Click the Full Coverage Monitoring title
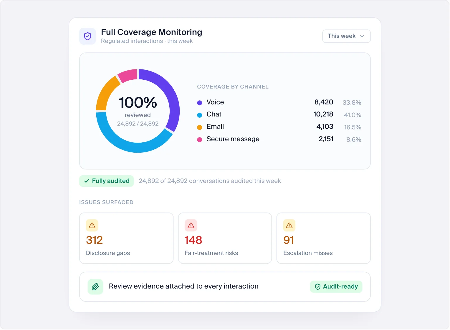The height and width of the screenshot is (330, 450). pyautogui.click(x=151, y=32)
